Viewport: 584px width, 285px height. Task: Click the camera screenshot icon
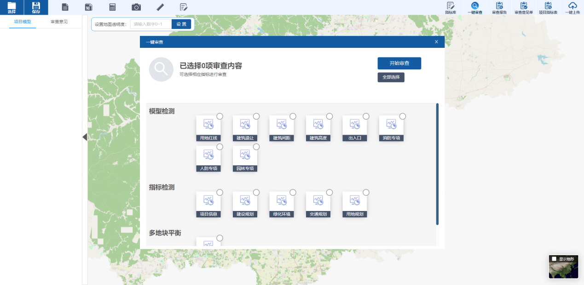(x=136, y=7)
